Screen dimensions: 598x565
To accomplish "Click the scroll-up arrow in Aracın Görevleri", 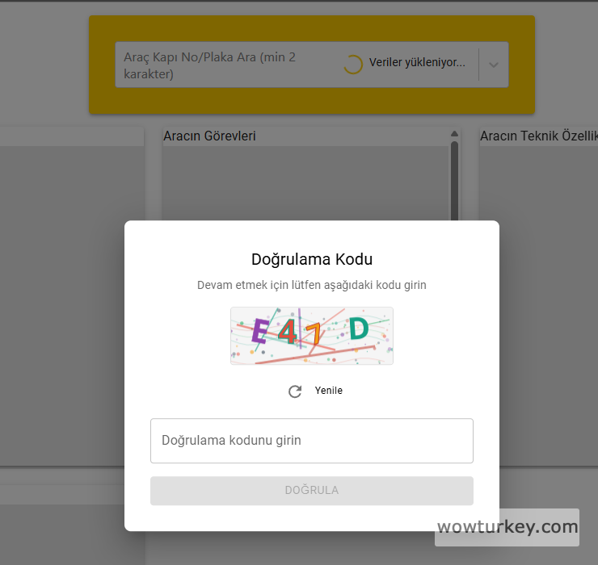I will tap(454, 133).
